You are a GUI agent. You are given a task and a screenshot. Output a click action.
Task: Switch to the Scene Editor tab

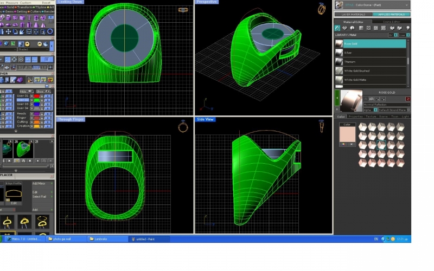coord(391,22)
